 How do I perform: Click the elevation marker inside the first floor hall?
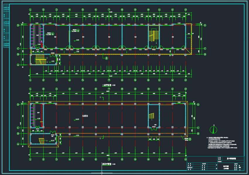tap(76, 119)
